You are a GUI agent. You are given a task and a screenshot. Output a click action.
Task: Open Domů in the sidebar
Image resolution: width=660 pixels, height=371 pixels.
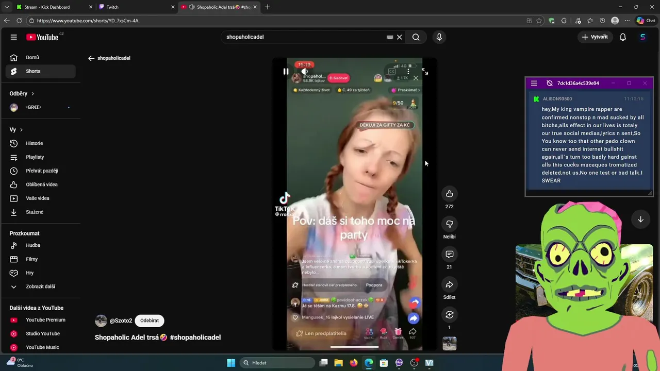pyautogui.click(x=40, y=58)
